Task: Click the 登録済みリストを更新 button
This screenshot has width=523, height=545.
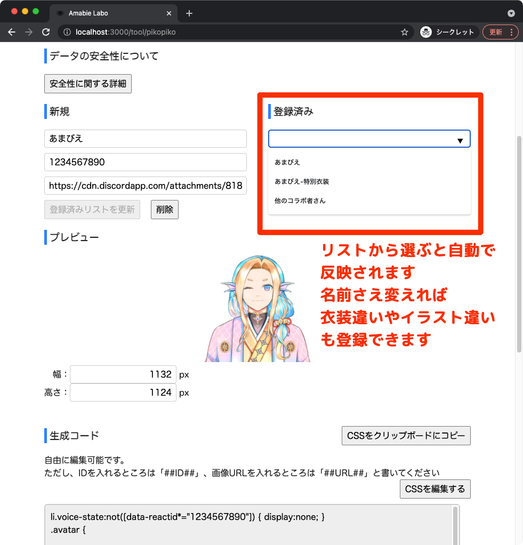Action: click(92, 210)
